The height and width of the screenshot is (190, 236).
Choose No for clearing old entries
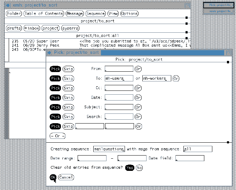139,168
